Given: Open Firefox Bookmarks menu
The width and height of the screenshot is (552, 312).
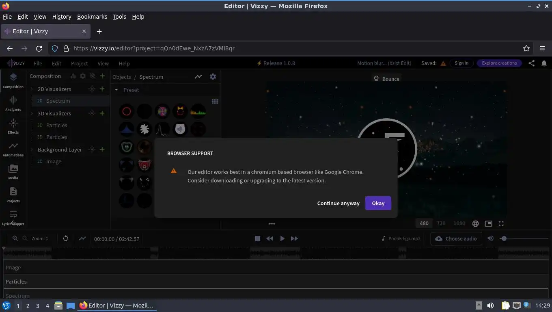Looking at the screenshot, I should (x=92, y=17).
